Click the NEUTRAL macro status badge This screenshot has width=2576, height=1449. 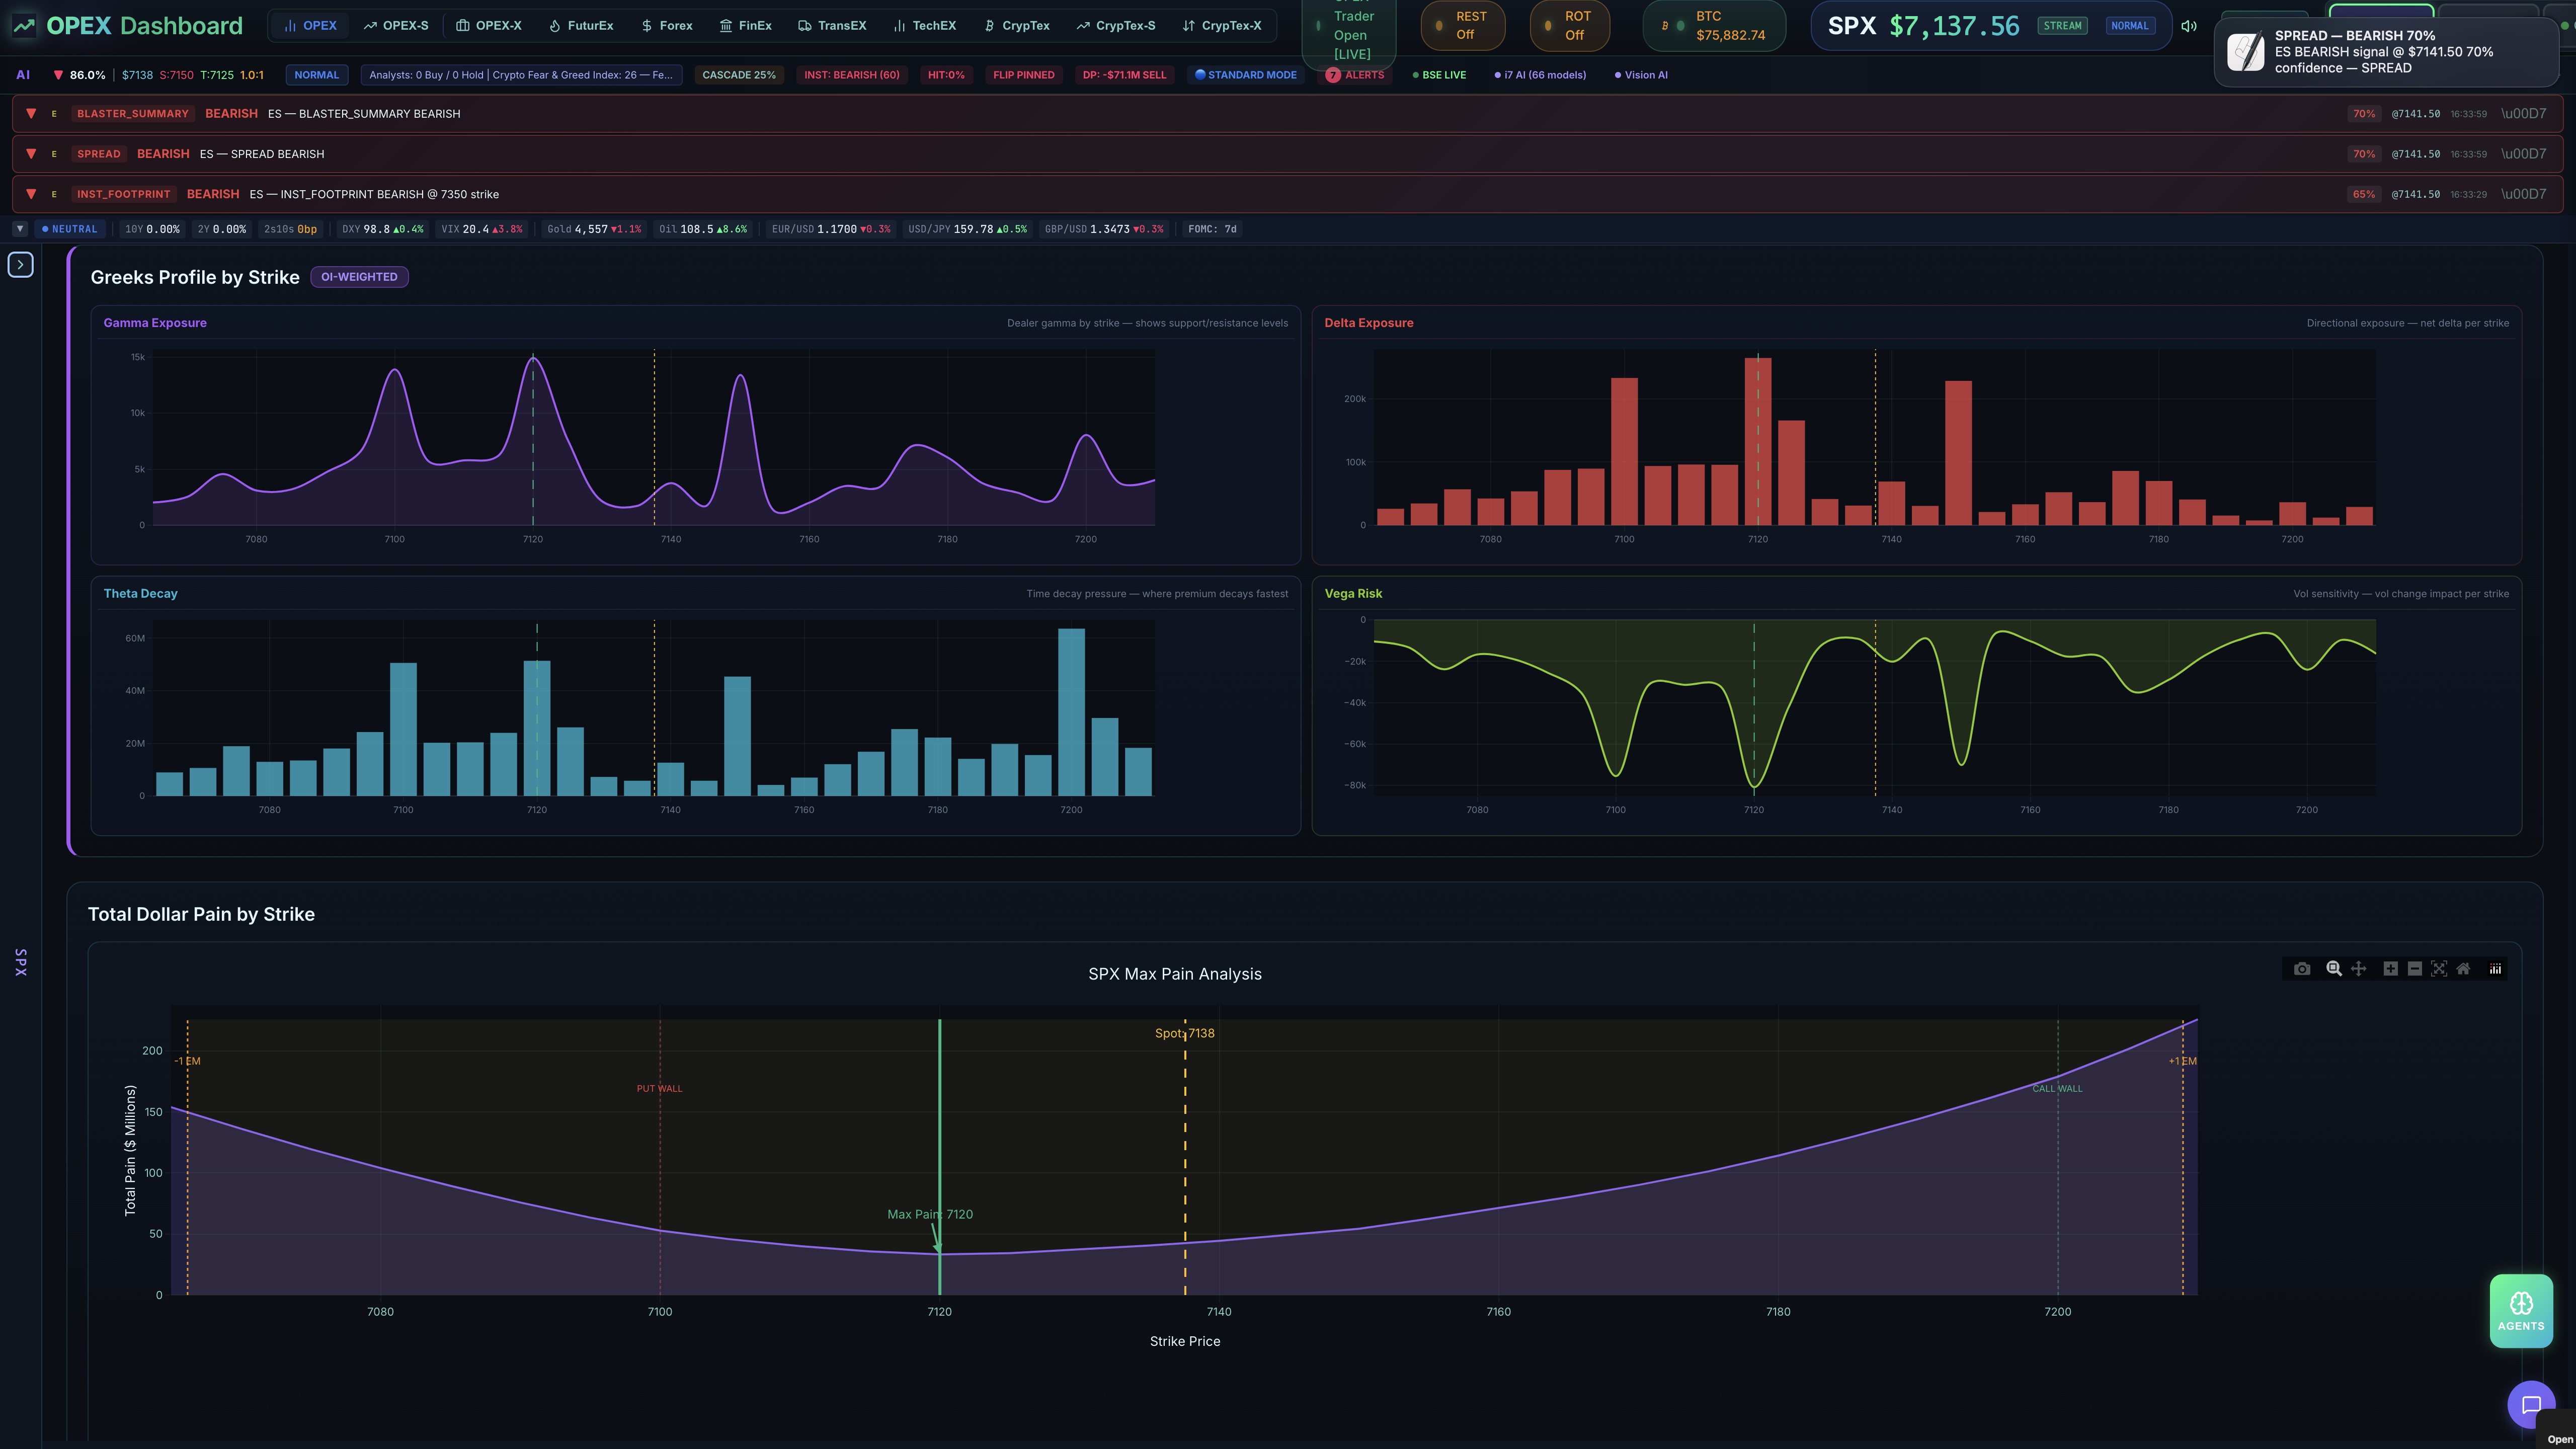(x=70, y=229)
